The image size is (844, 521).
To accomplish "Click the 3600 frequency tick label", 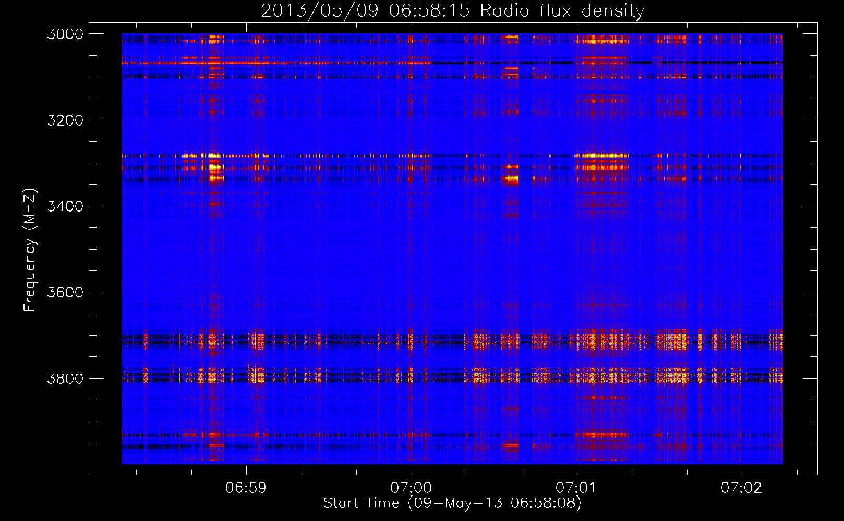I will click(65, 292).
